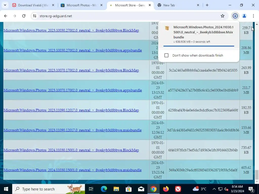
Task: Open the notification center icon
Action: coord(251,189)
